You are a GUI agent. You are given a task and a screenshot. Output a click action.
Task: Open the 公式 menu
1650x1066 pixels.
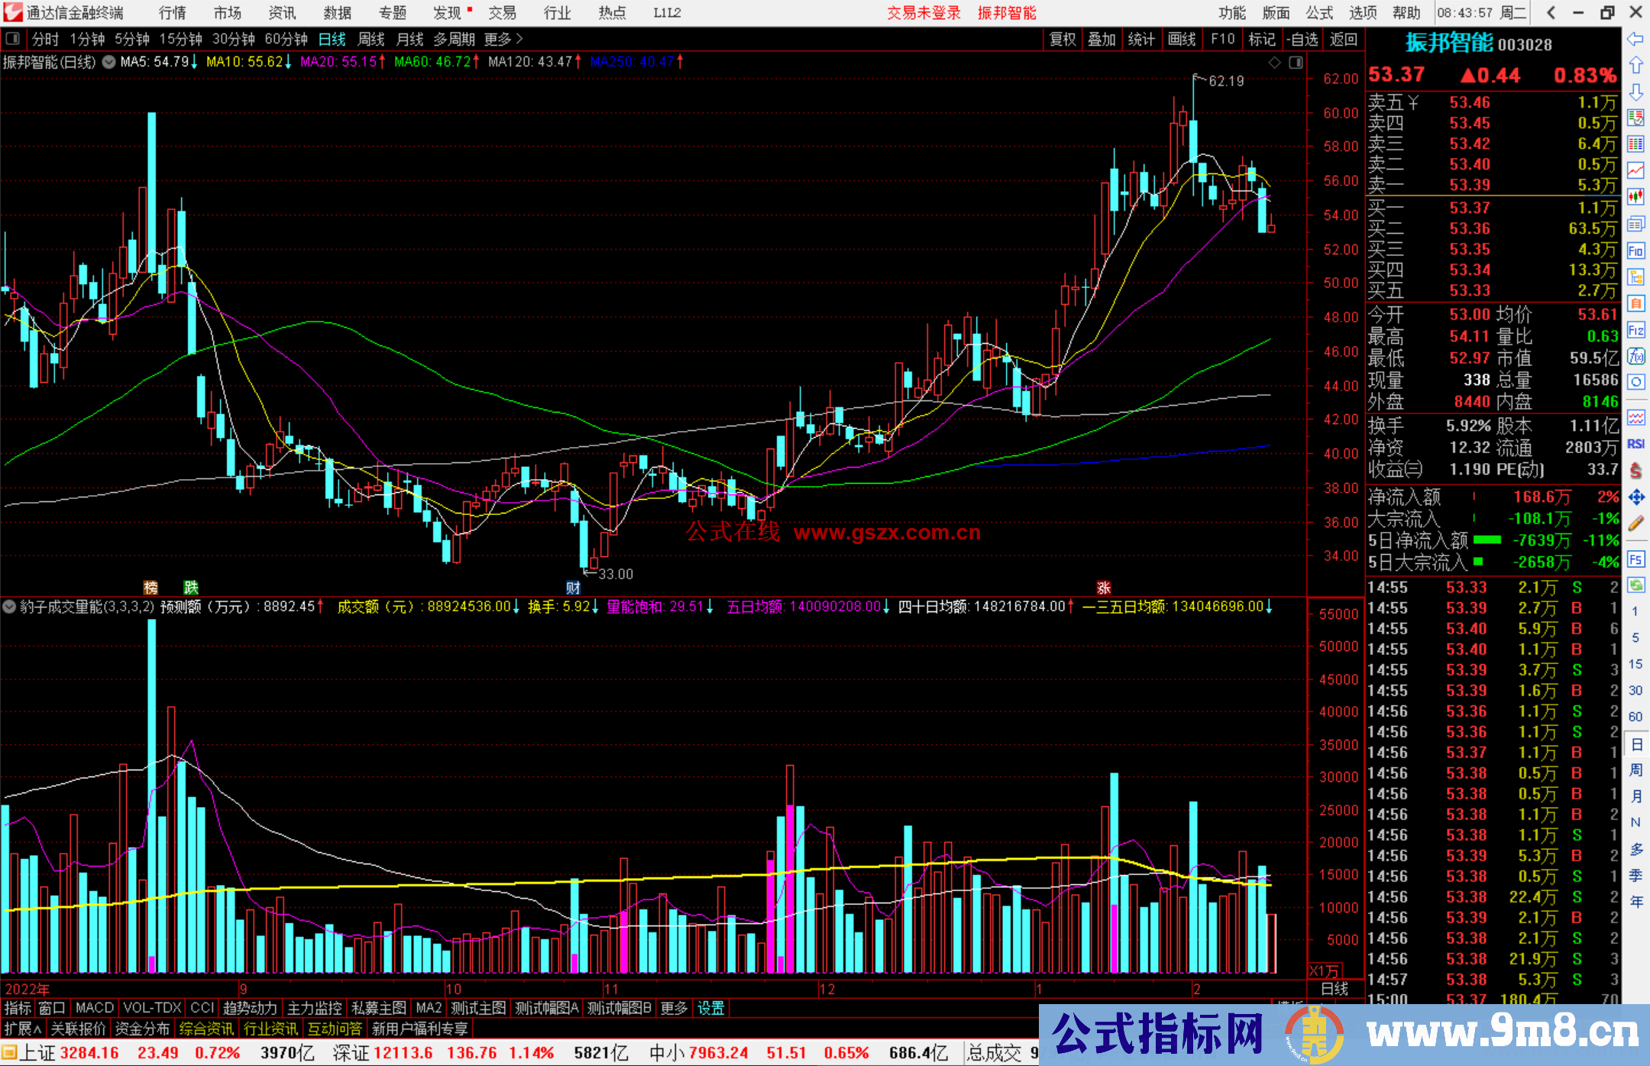[1319, 13]
